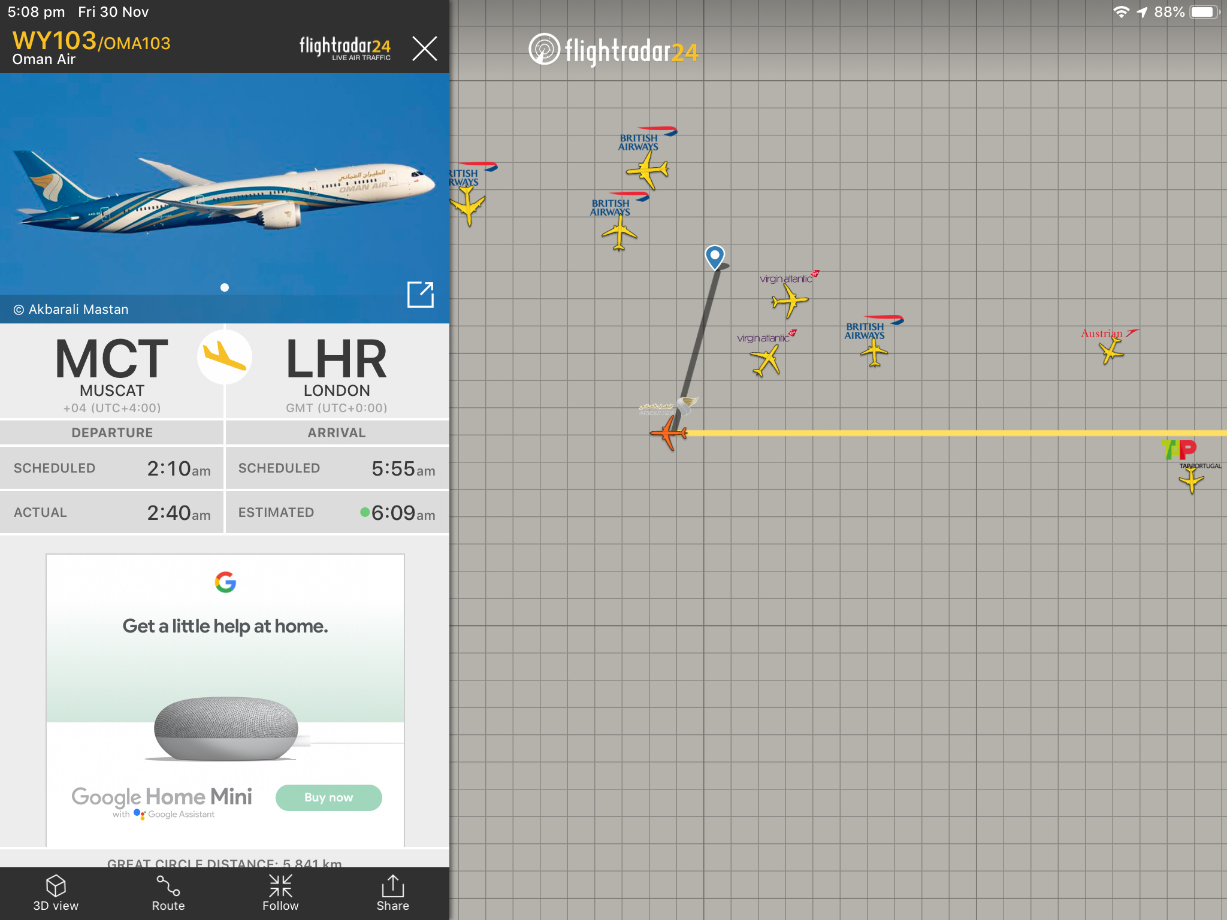
Task: Tap the yellow landing plane status icon
Action: [x=225, y=358]
